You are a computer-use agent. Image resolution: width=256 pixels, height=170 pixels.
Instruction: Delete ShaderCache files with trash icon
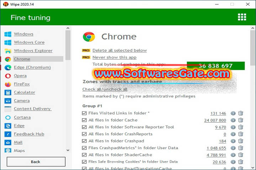[241, 155]
